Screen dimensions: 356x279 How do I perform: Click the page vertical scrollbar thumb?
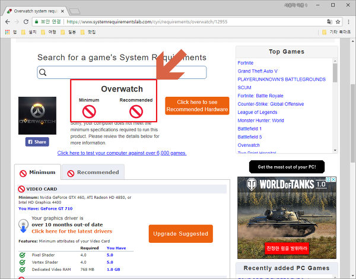click(352, 123)
